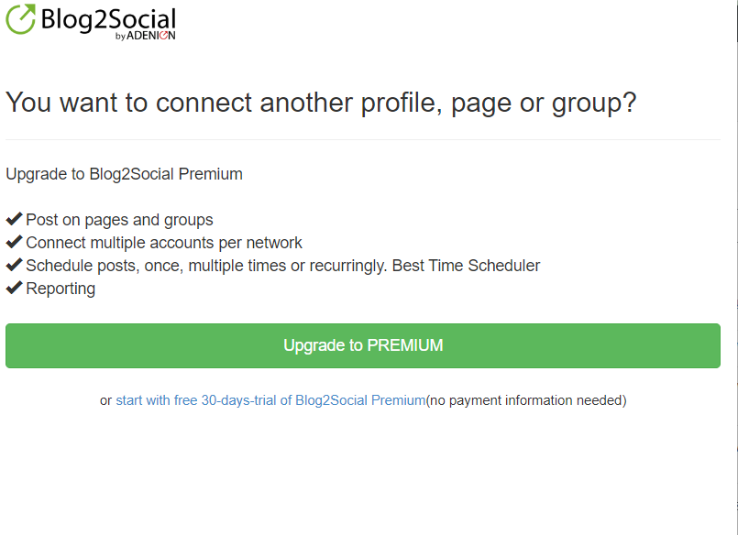Click the right-edge vertical scrollbar strip

pyautogui.click(x=736, y=267)
